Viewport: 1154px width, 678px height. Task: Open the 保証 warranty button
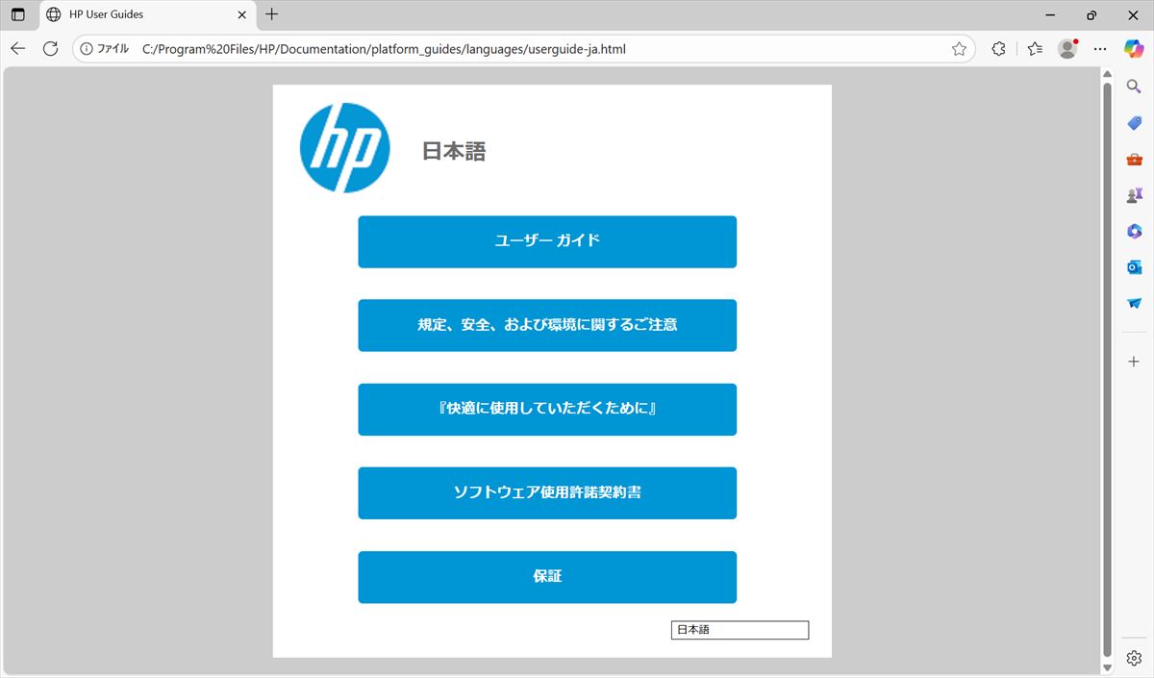[547, 577]
